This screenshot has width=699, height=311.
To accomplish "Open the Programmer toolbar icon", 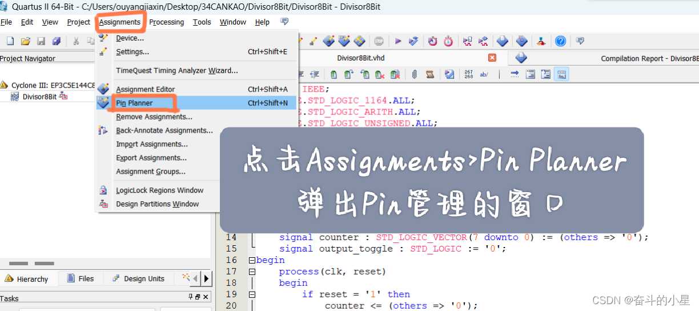I will (521, 41).
